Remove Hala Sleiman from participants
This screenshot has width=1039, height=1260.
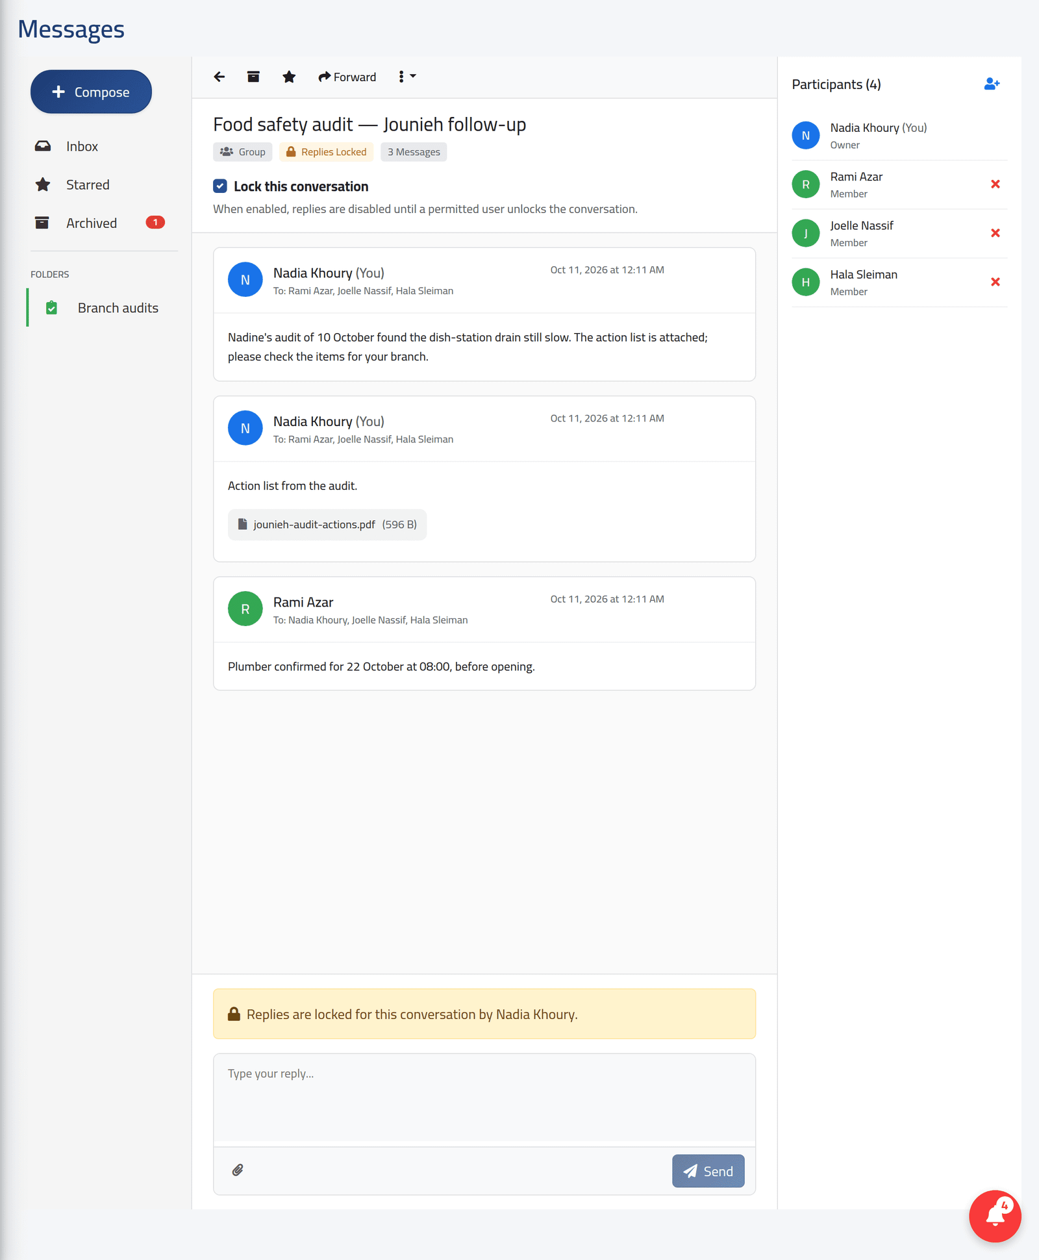[995, 282]
